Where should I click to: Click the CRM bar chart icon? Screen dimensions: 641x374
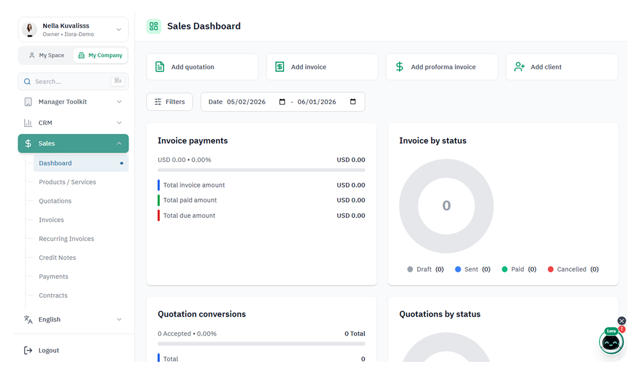pyautogui.click(x=28, y=123)
